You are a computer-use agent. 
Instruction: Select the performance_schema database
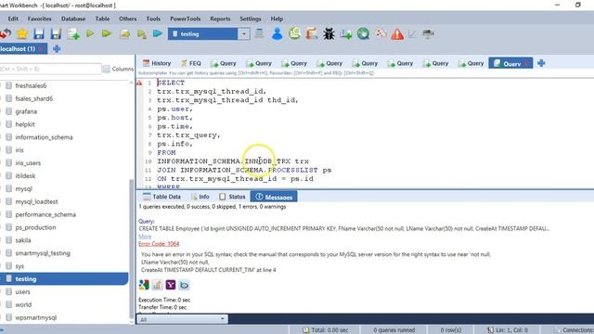(x=45, y=214)
